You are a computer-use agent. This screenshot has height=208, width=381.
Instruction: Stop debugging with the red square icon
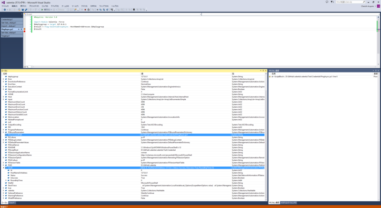click(85, 10)
